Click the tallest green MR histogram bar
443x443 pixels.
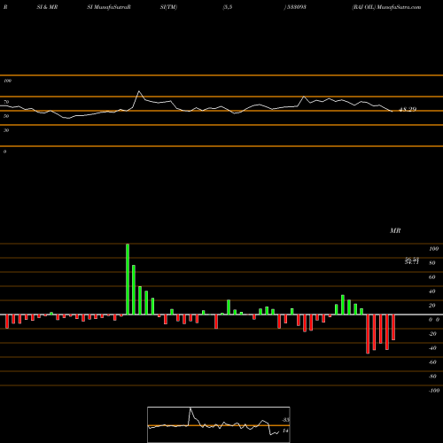[128, 279]
